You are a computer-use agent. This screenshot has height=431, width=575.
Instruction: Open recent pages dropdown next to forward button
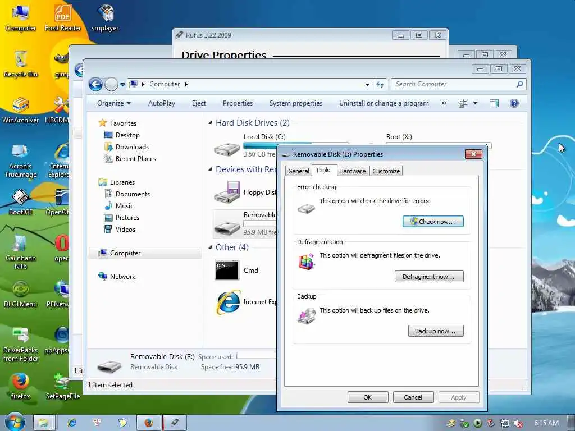tap(122, 85)
